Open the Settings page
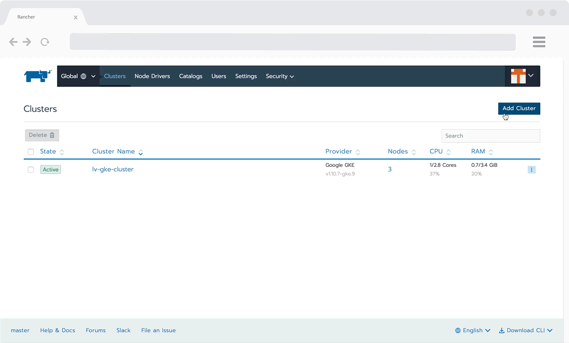This screenshot has width=569, height=343. point(246,76)
